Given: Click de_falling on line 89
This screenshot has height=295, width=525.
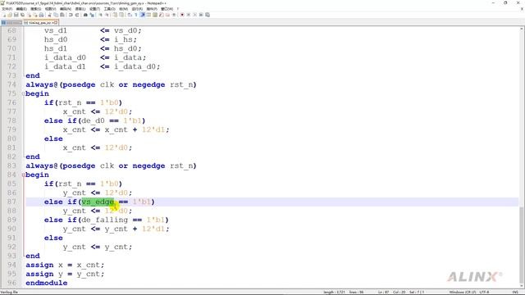Looking at the screenshot, I should [x=104, y=220].
